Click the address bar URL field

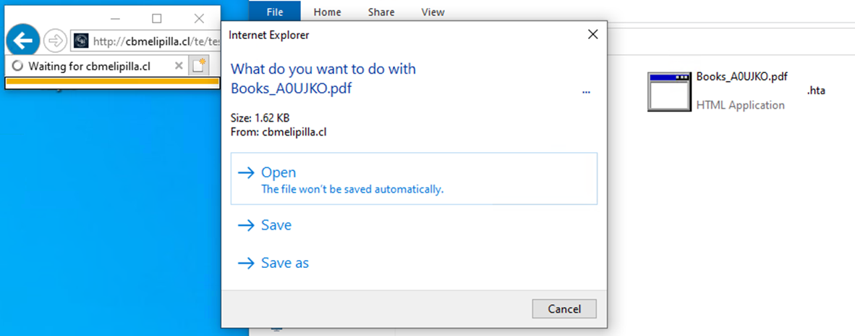pyautogui.click(x=152, y=41)
